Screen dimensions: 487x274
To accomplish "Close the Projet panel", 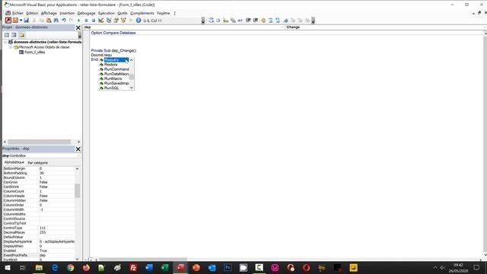I will [78, 27].
